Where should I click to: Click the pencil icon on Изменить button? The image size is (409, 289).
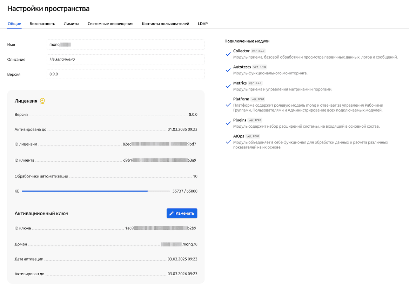172,213
